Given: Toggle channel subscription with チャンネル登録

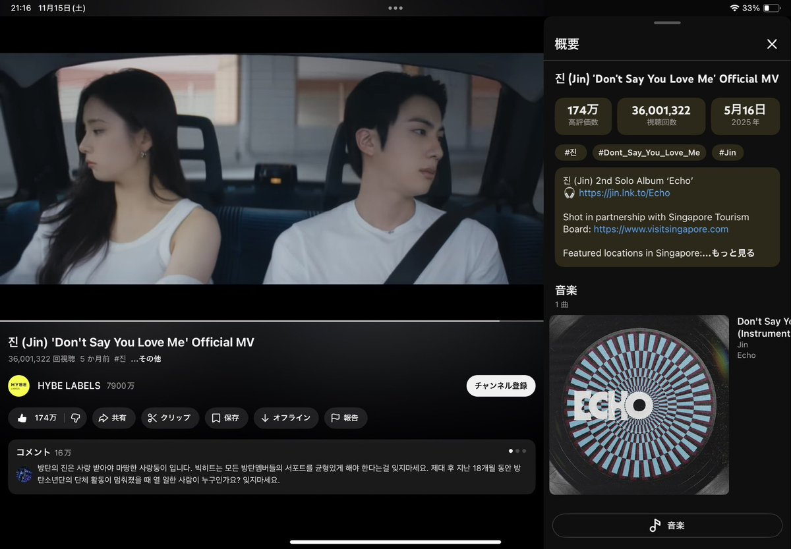Looking at the screenshot, I should [x=500, y=386].
